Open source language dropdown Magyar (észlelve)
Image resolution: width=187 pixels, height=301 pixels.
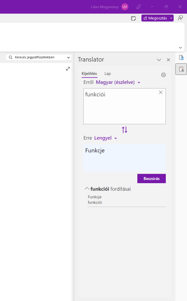[118, 83]
